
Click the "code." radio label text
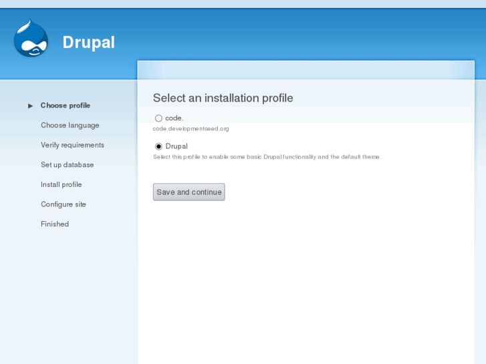pyautogui.click(x=174, y=118)
